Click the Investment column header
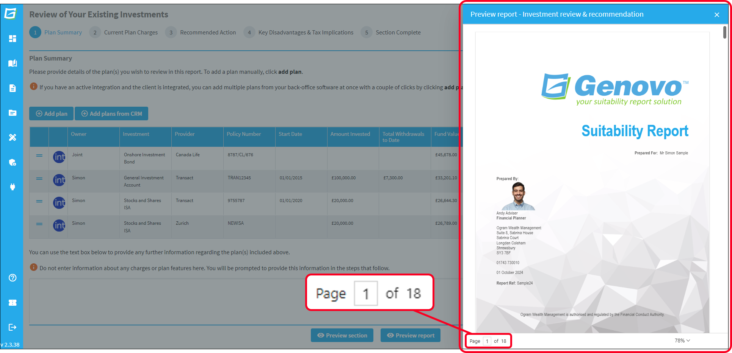732x353 pixels. [x=145, y=137]
